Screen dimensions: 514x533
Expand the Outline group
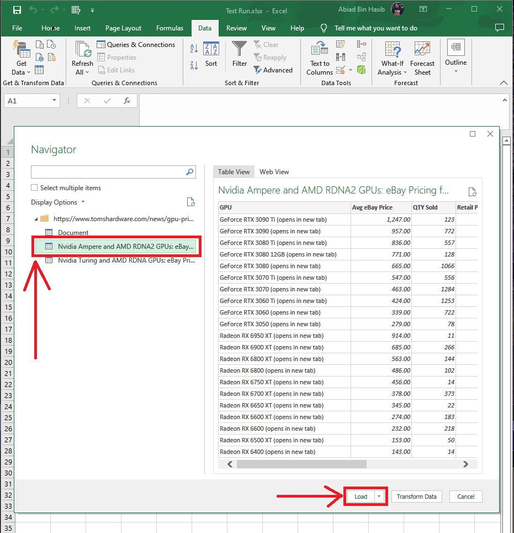pos(455,56)
